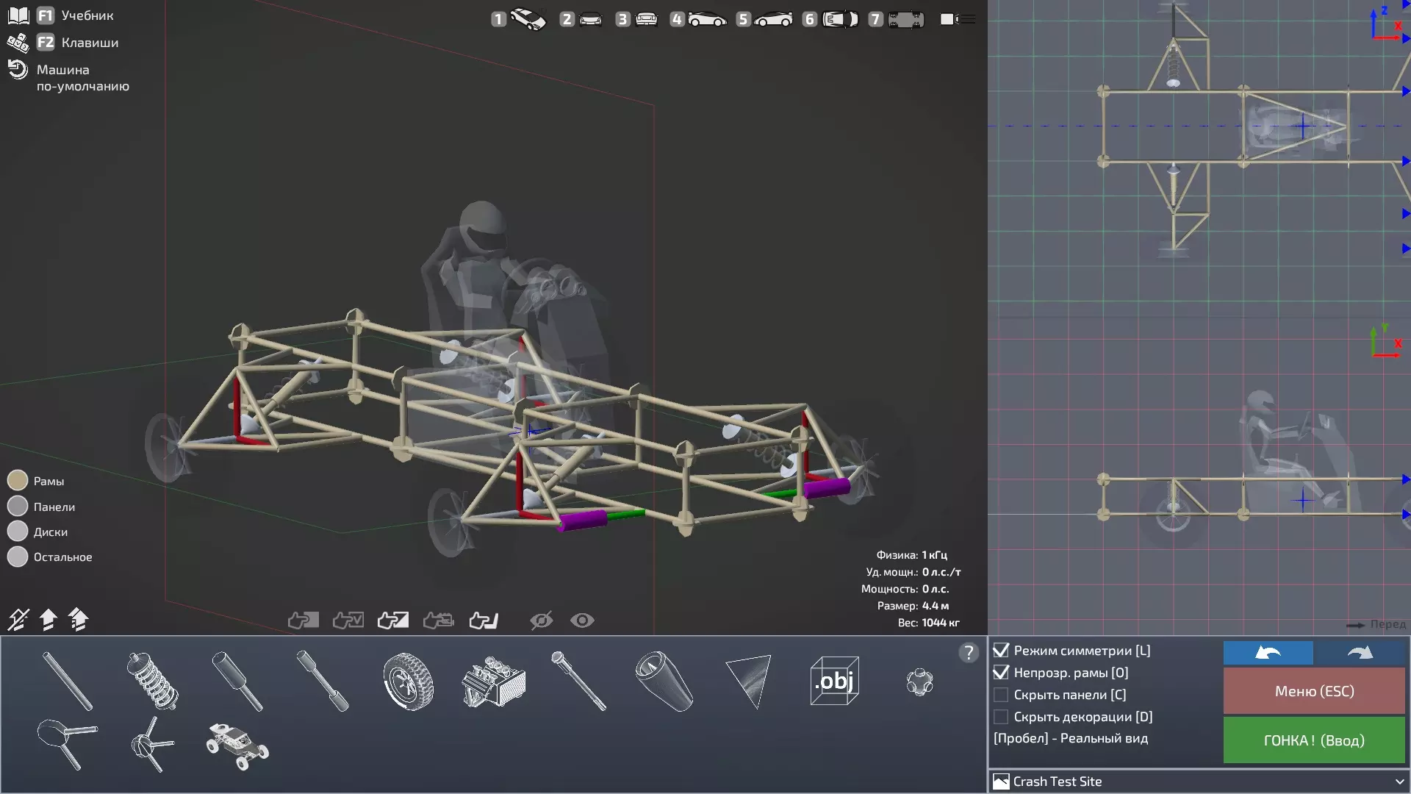Click the undo arrow button
The height and width of the screenshot is (794, 1411).
pos(1268,652)
